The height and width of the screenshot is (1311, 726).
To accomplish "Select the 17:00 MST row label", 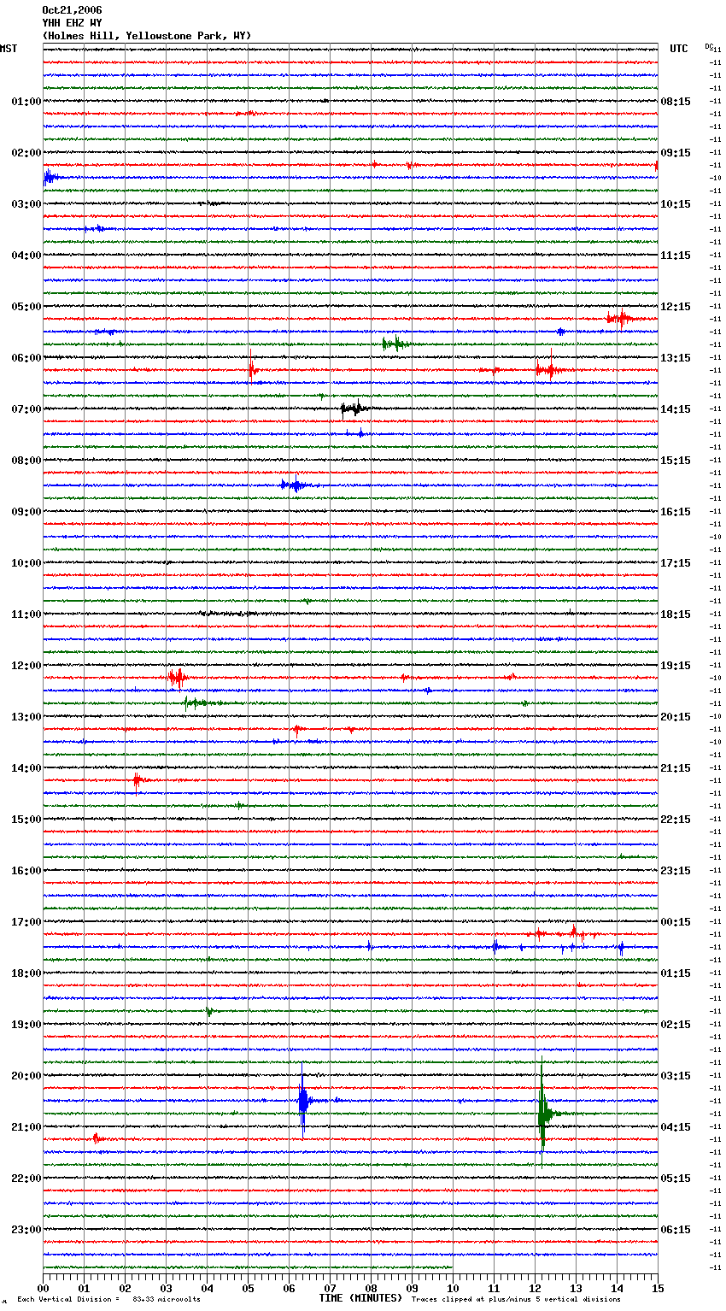I will coord(26,922).
